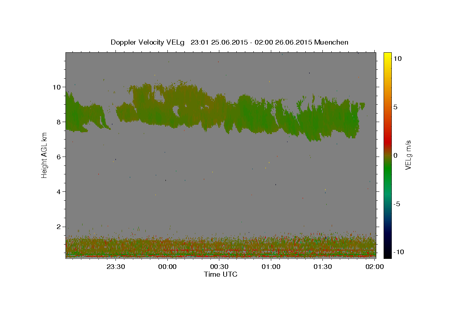Screen dimensions: 465x310
Task: Click the height axis label 2
Action: 59,227
